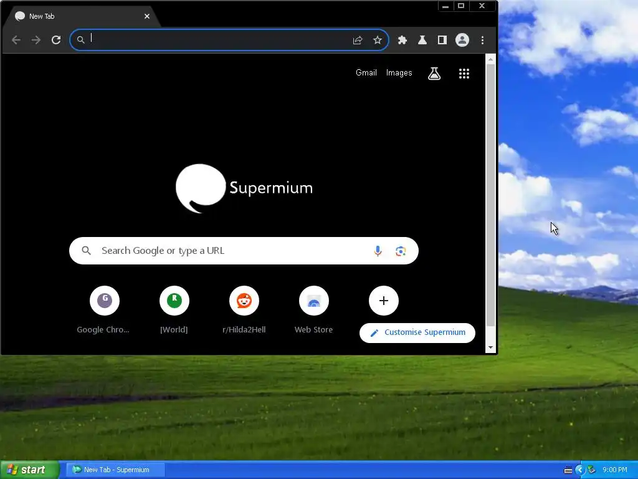This screenshot has width=638, height=479.
Task: Click the search magnifier icon in the search box
Action: (86, 251)
